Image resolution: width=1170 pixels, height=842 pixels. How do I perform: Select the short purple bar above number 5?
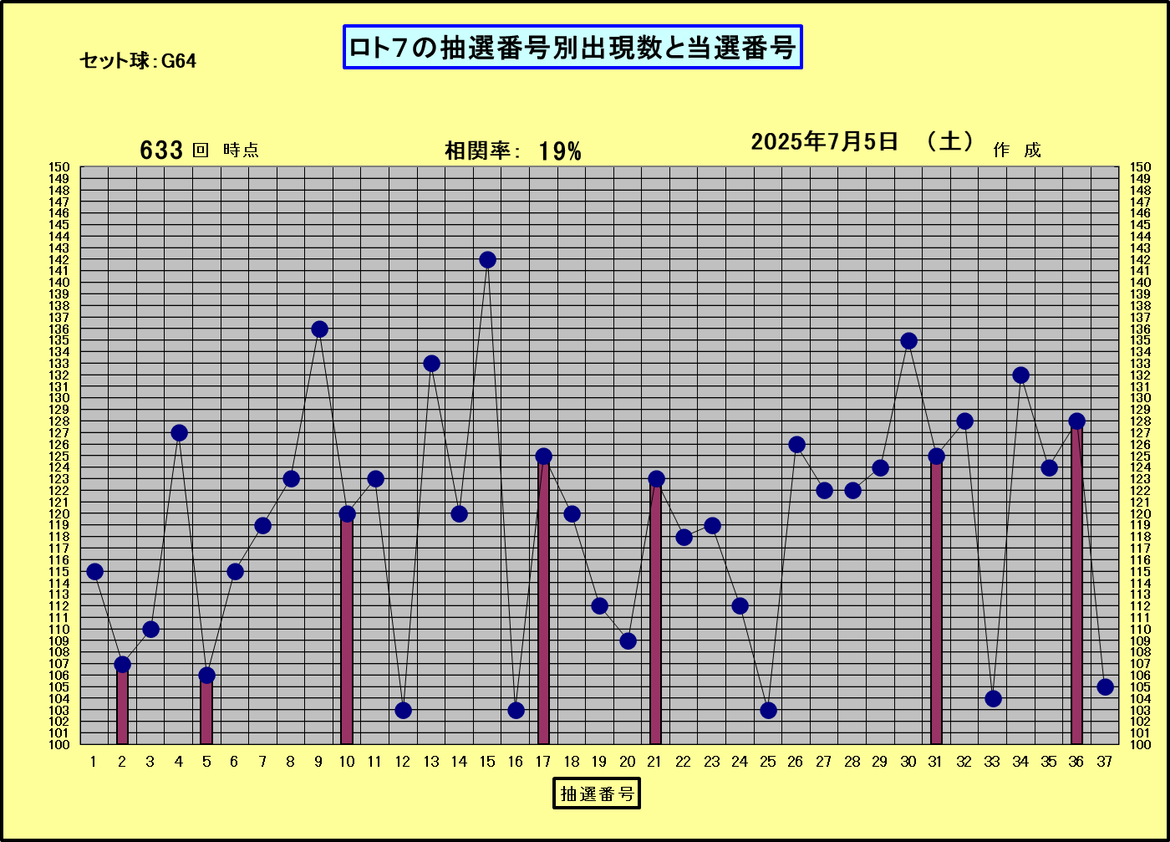206,712
